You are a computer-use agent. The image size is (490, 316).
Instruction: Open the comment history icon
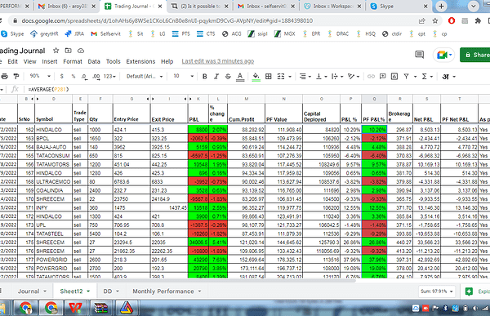(420, 55)
